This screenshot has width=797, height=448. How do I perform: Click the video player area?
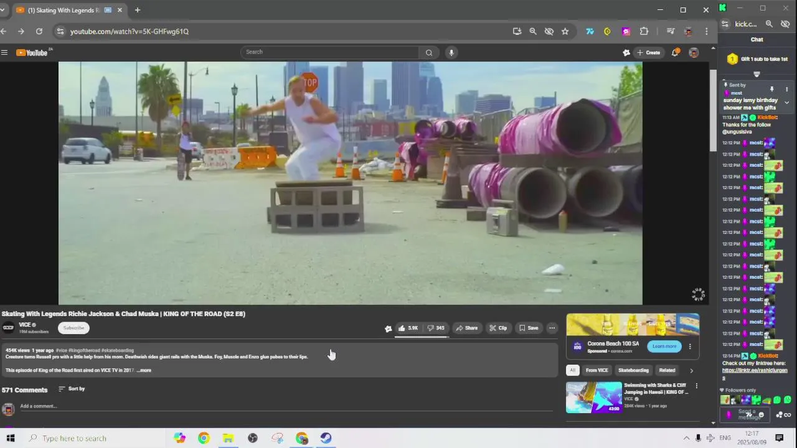pos(350,182)
